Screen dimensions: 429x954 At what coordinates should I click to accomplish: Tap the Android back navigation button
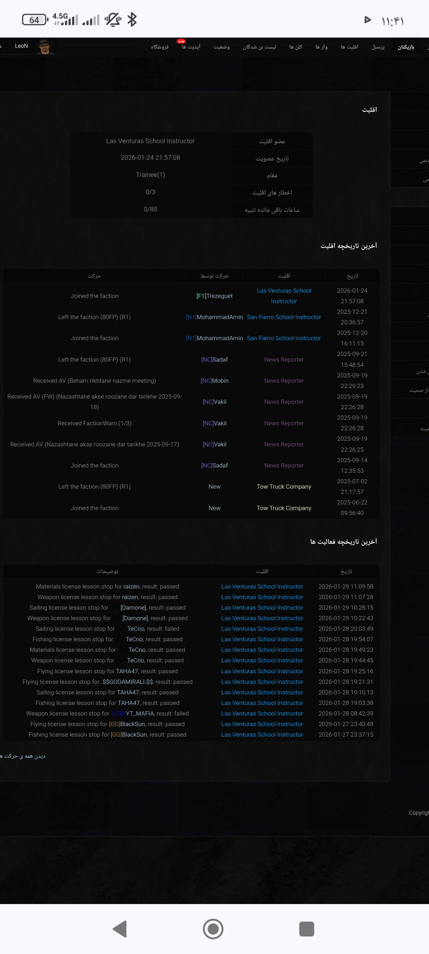[120, 928]
